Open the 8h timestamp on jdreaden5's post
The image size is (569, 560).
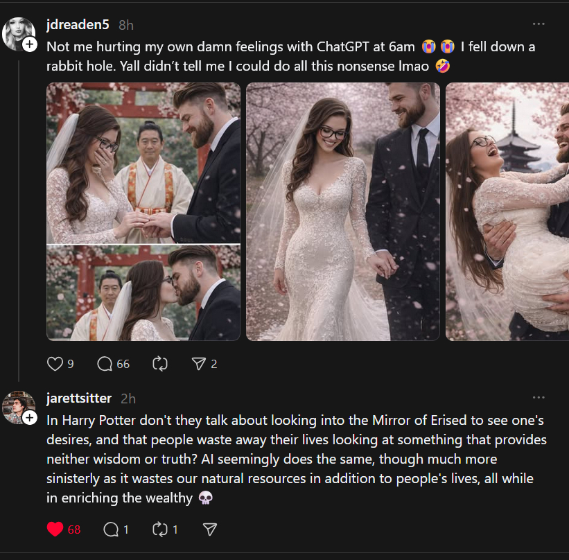[x=125, y=25]
